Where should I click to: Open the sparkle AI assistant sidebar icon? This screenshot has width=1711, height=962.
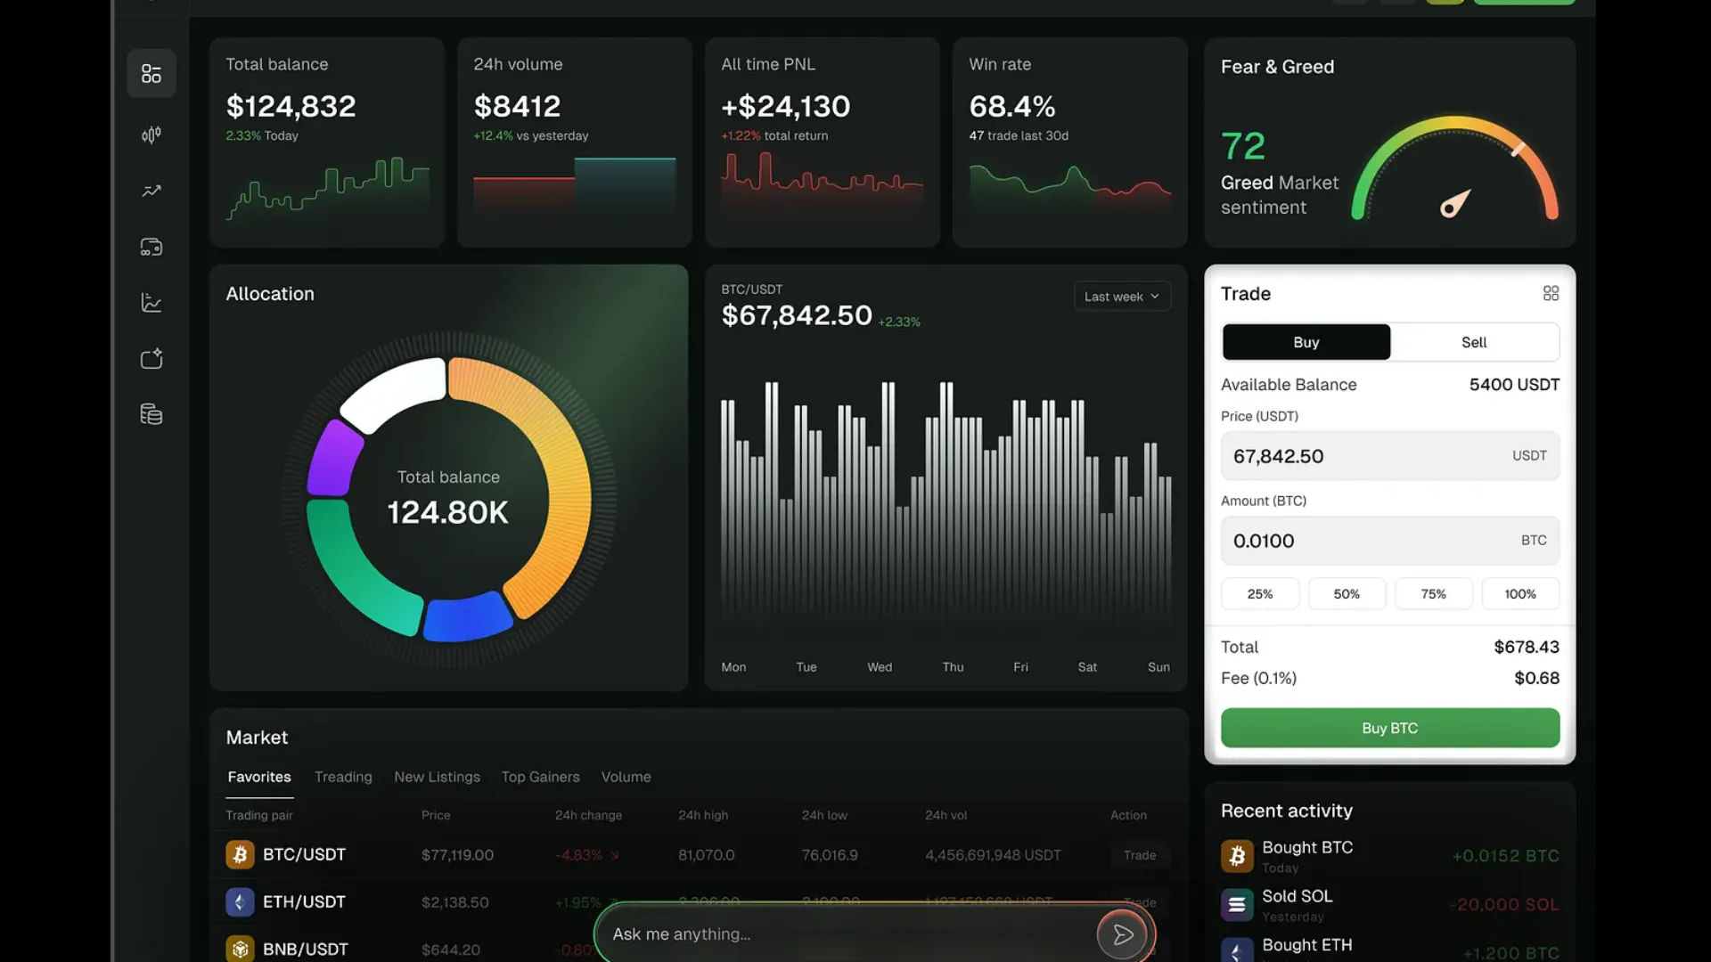151,358
